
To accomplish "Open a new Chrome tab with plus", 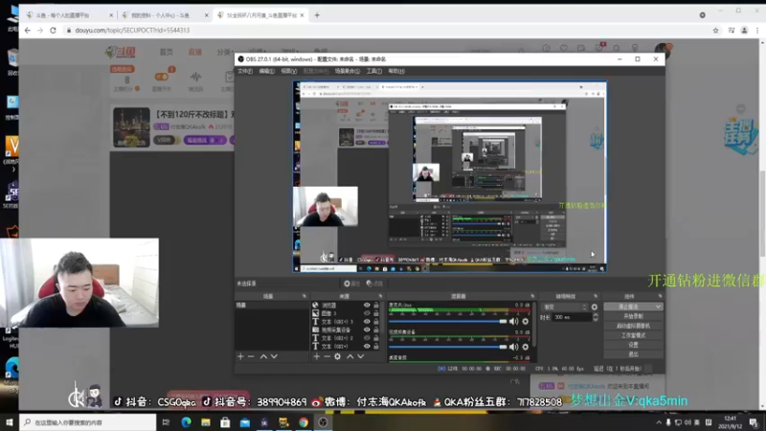I will (317, 15).
